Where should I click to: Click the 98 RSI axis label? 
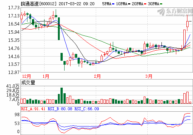coord(17,115)
